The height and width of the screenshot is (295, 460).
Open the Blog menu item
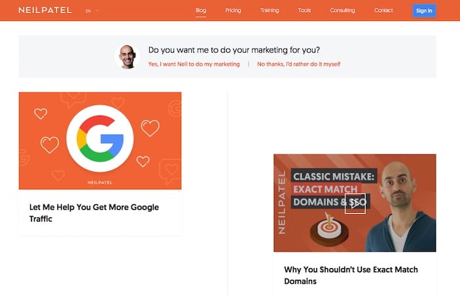point(200,11)
